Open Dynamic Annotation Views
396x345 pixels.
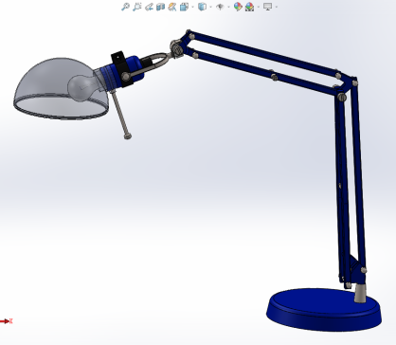pyautogui.click(x=172, y=7)
